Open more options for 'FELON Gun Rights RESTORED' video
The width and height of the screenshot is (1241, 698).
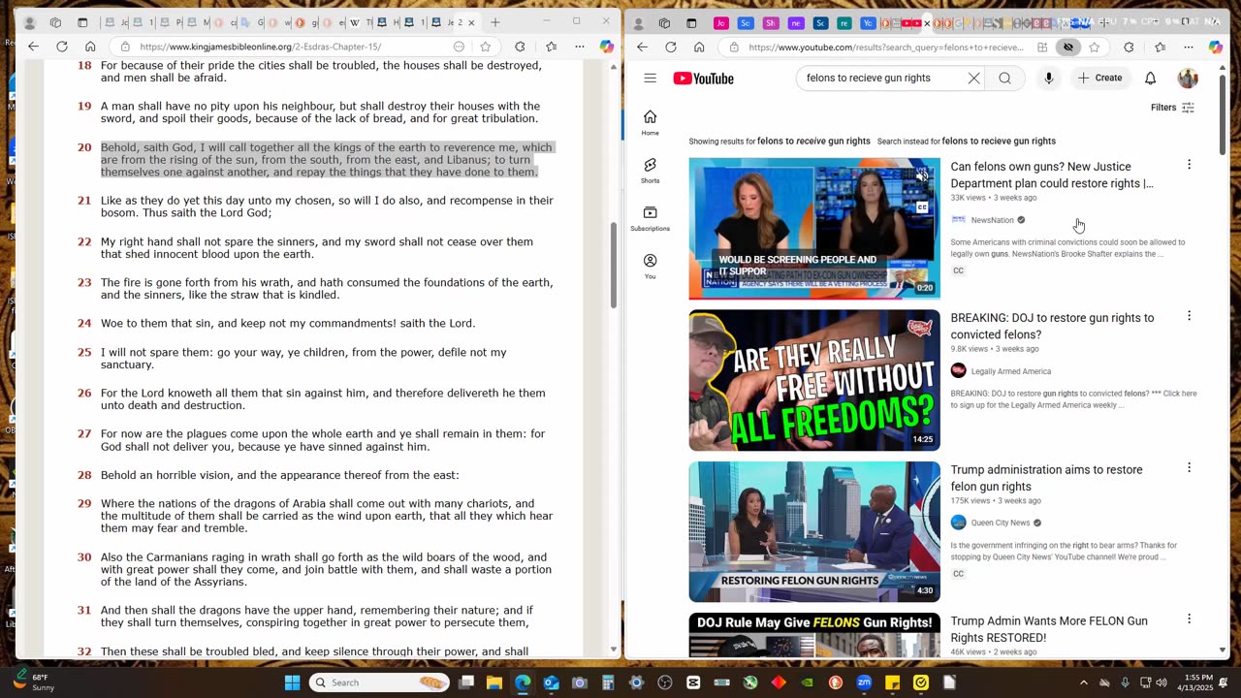[x=1189, y=619]
